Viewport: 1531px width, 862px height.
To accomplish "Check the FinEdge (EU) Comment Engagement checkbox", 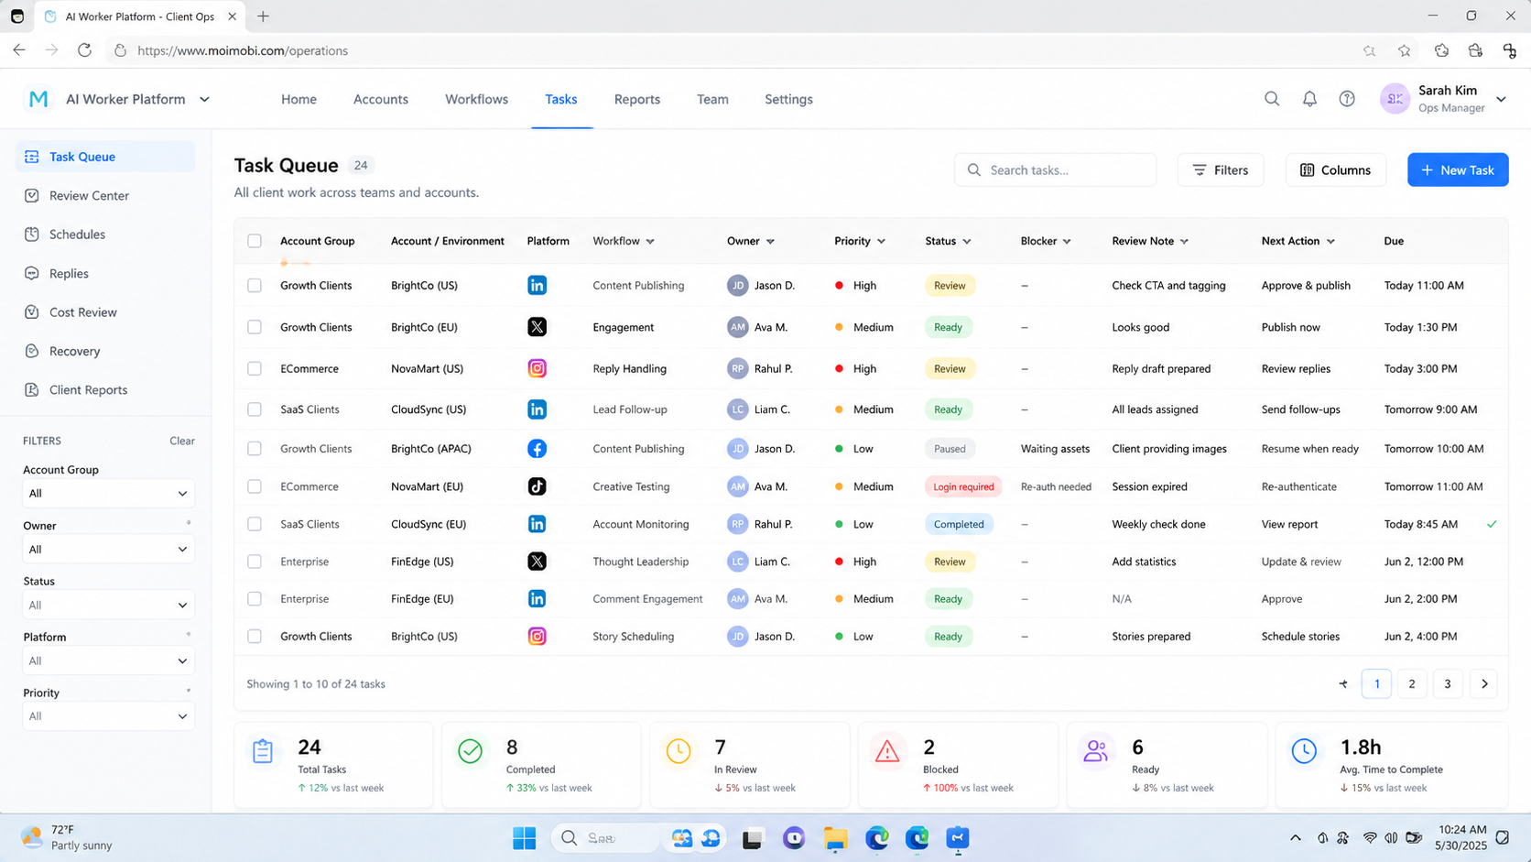I will click(x=255, y=599).
